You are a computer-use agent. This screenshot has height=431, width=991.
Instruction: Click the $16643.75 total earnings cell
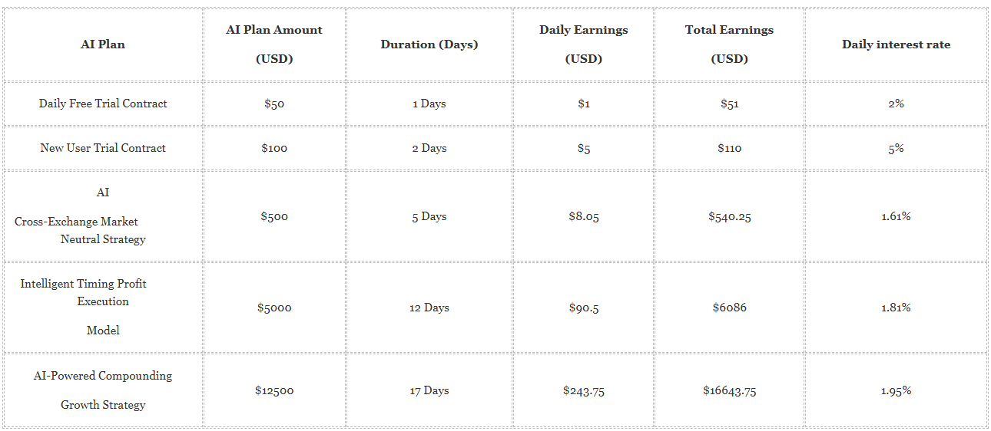(730, 390)
